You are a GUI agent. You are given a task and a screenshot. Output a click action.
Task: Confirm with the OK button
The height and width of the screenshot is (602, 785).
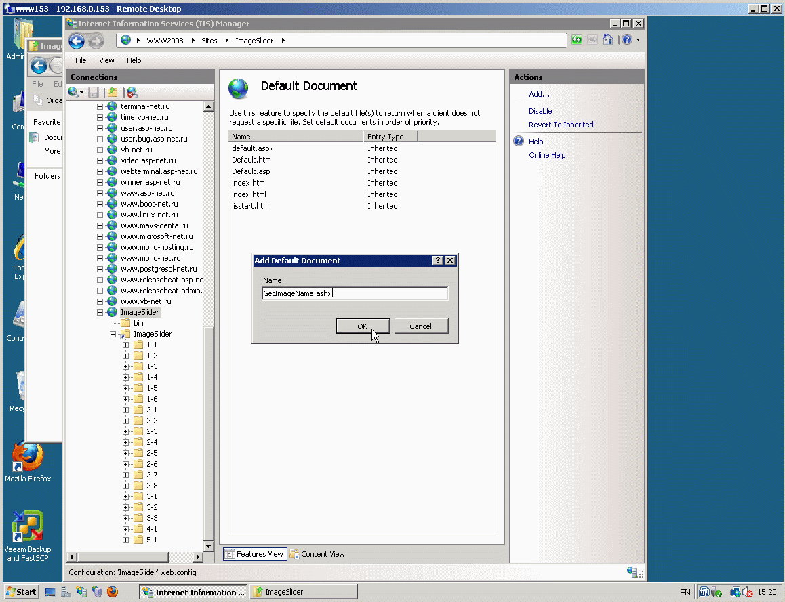(x=363, y=326)
